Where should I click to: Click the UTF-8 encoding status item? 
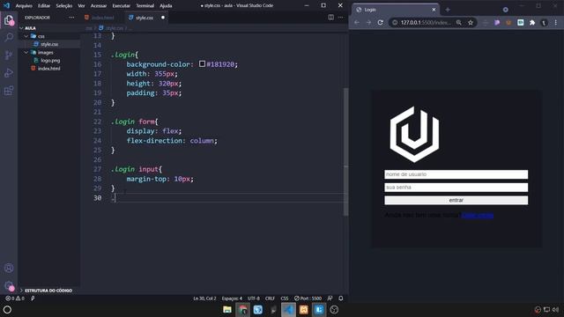point(254,299)
